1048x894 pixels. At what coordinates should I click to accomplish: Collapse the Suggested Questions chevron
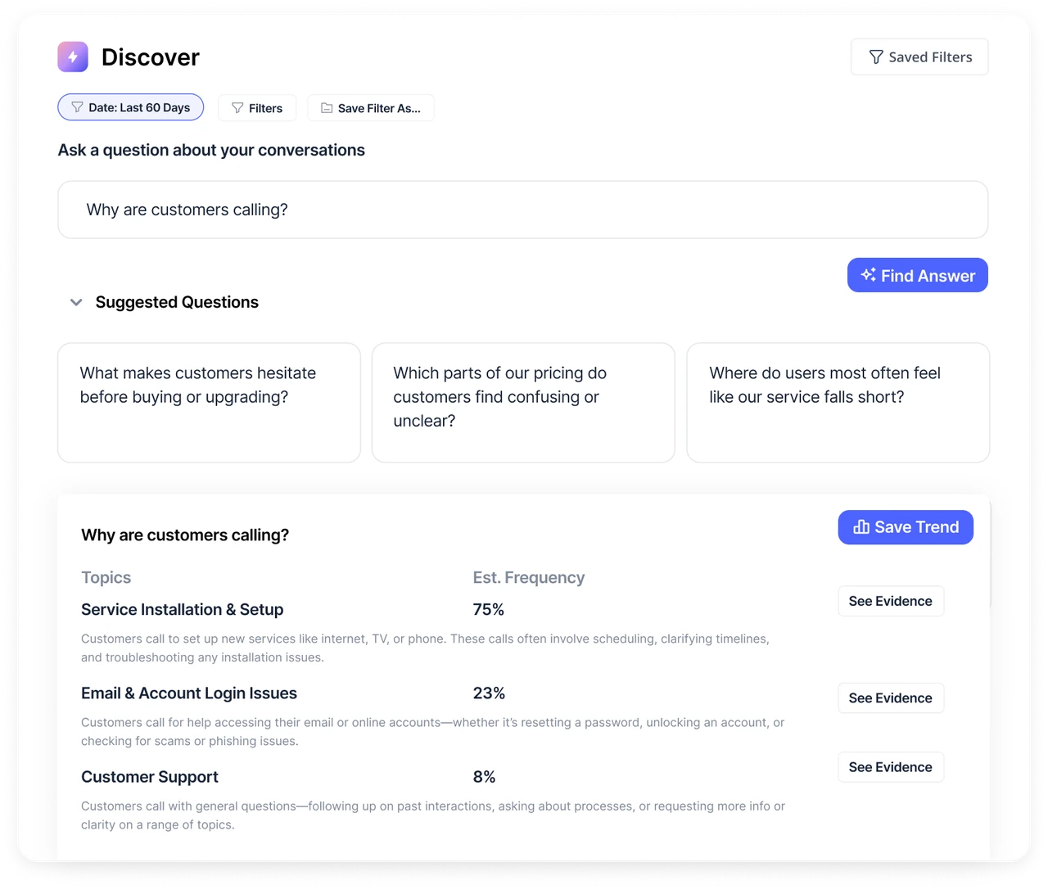pos(76,302)
